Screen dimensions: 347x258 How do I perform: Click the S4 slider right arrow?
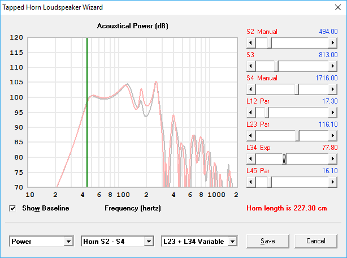point(333,89)
